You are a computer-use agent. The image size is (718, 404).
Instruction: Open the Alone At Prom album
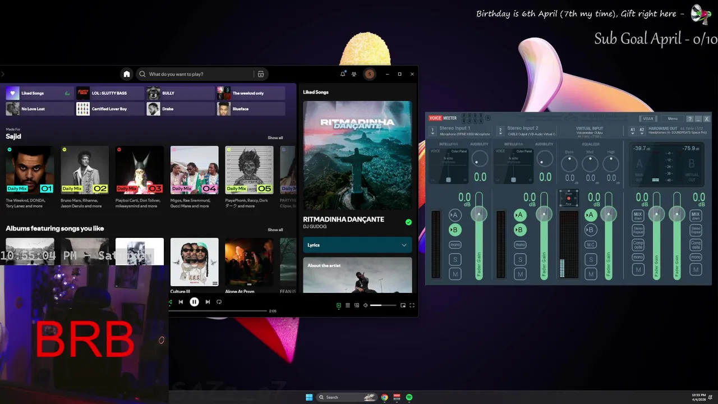(249, 262)
